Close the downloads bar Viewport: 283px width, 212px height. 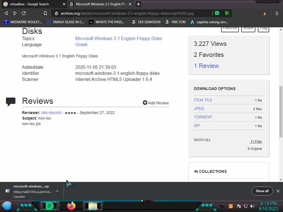(x=278, y=191)
